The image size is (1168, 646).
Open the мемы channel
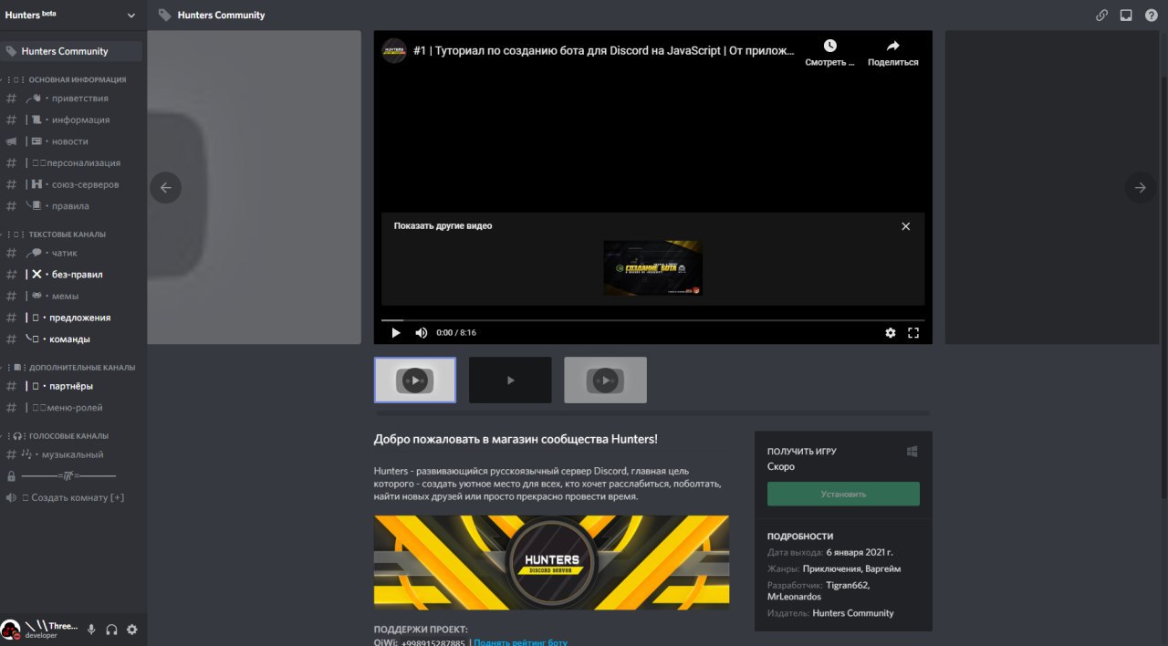click(72, 296)
